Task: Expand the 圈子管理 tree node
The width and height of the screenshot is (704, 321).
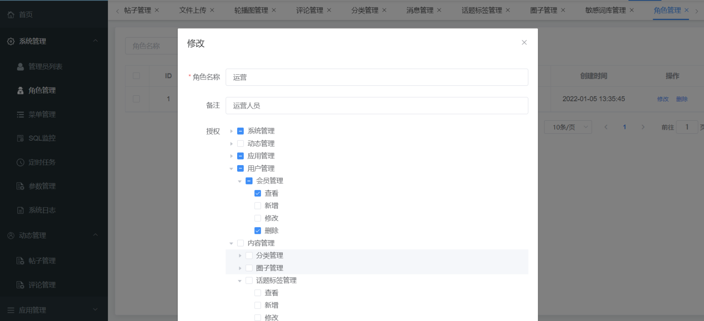Action: (x=240, y=268)
